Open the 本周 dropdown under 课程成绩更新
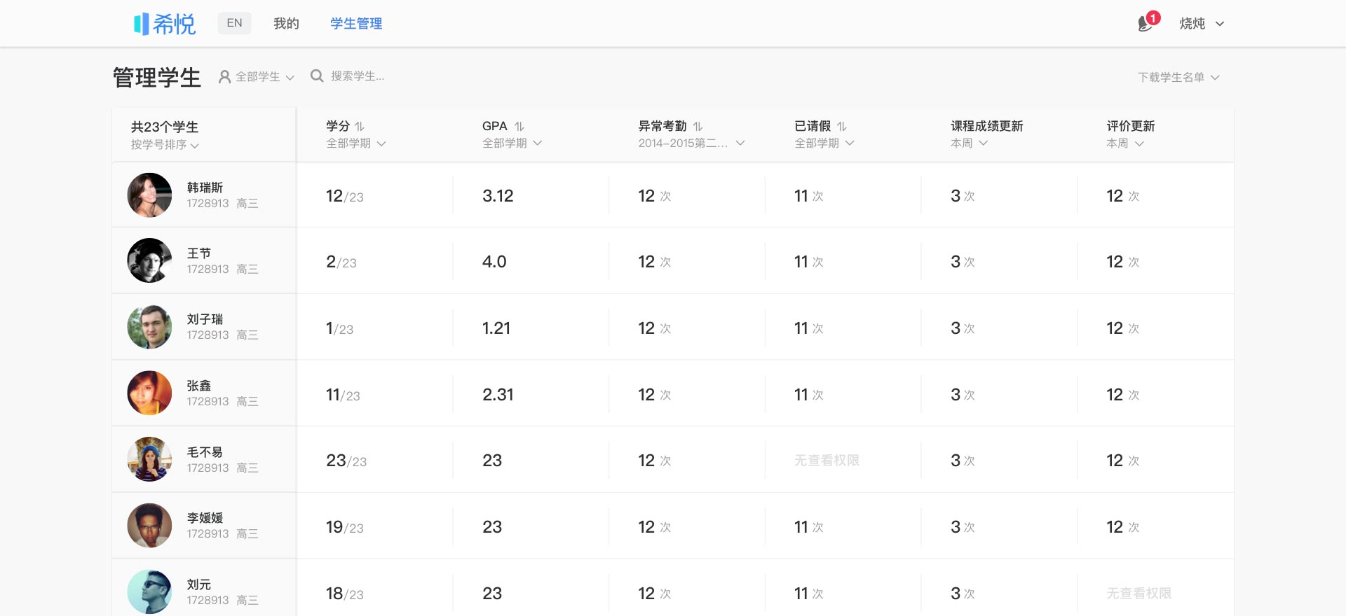Viewport: 1346px width, 616px height. (969, 143)
